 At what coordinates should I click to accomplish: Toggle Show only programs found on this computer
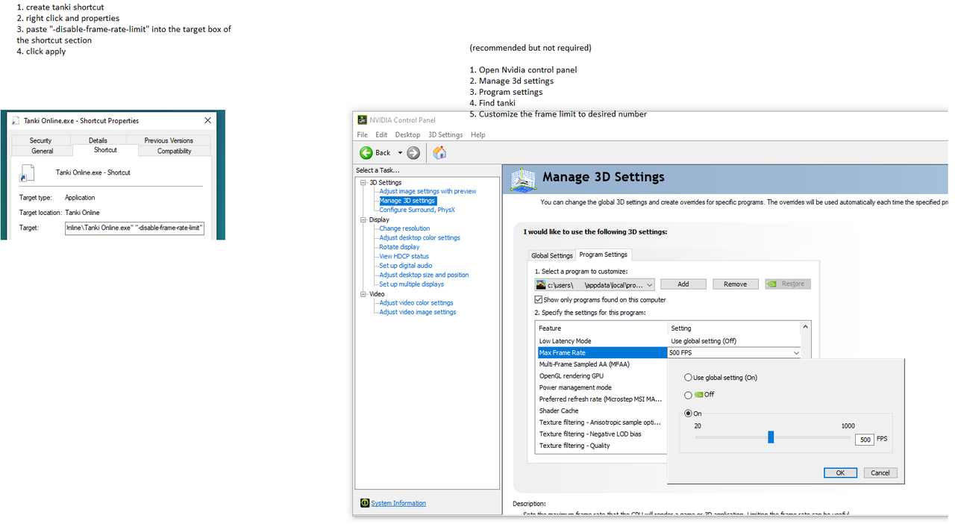click(539, 299)
